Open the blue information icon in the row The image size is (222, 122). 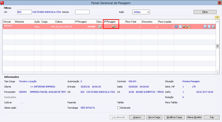pos(176,27)
